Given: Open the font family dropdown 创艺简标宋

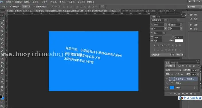Looking at the screenshot, I should coord(166,20).
